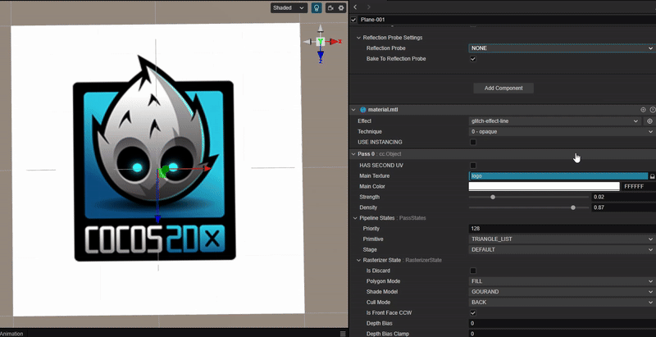This screenshot has height=337, width=656.
Task: Collapse the Pipeline States section
Action: click(356, 218)
